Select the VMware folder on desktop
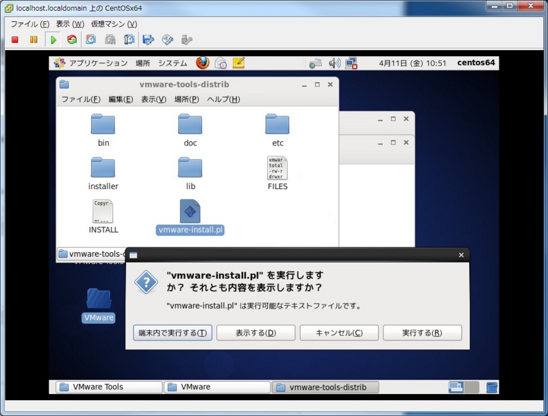Image resolution: width=548 pixels, height=416 pixels. (x=99, y=305)
